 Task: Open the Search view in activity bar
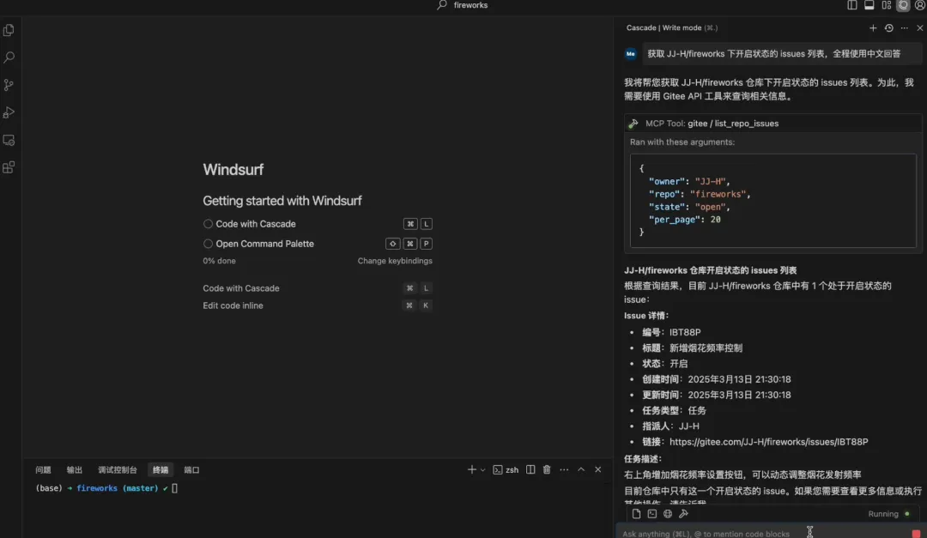point(9,57)
